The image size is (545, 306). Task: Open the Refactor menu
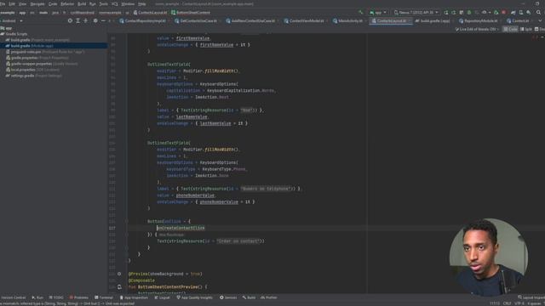click(x=67, y=3)
